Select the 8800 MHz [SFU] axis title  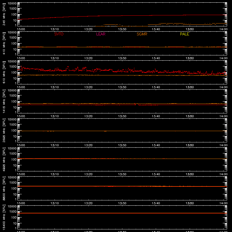tap(4, 188)
